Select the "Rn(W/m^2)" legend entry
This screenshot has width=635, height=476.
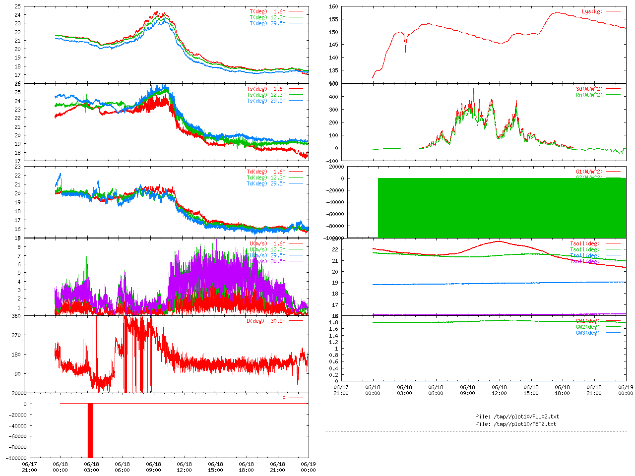(x=589, y=95)
